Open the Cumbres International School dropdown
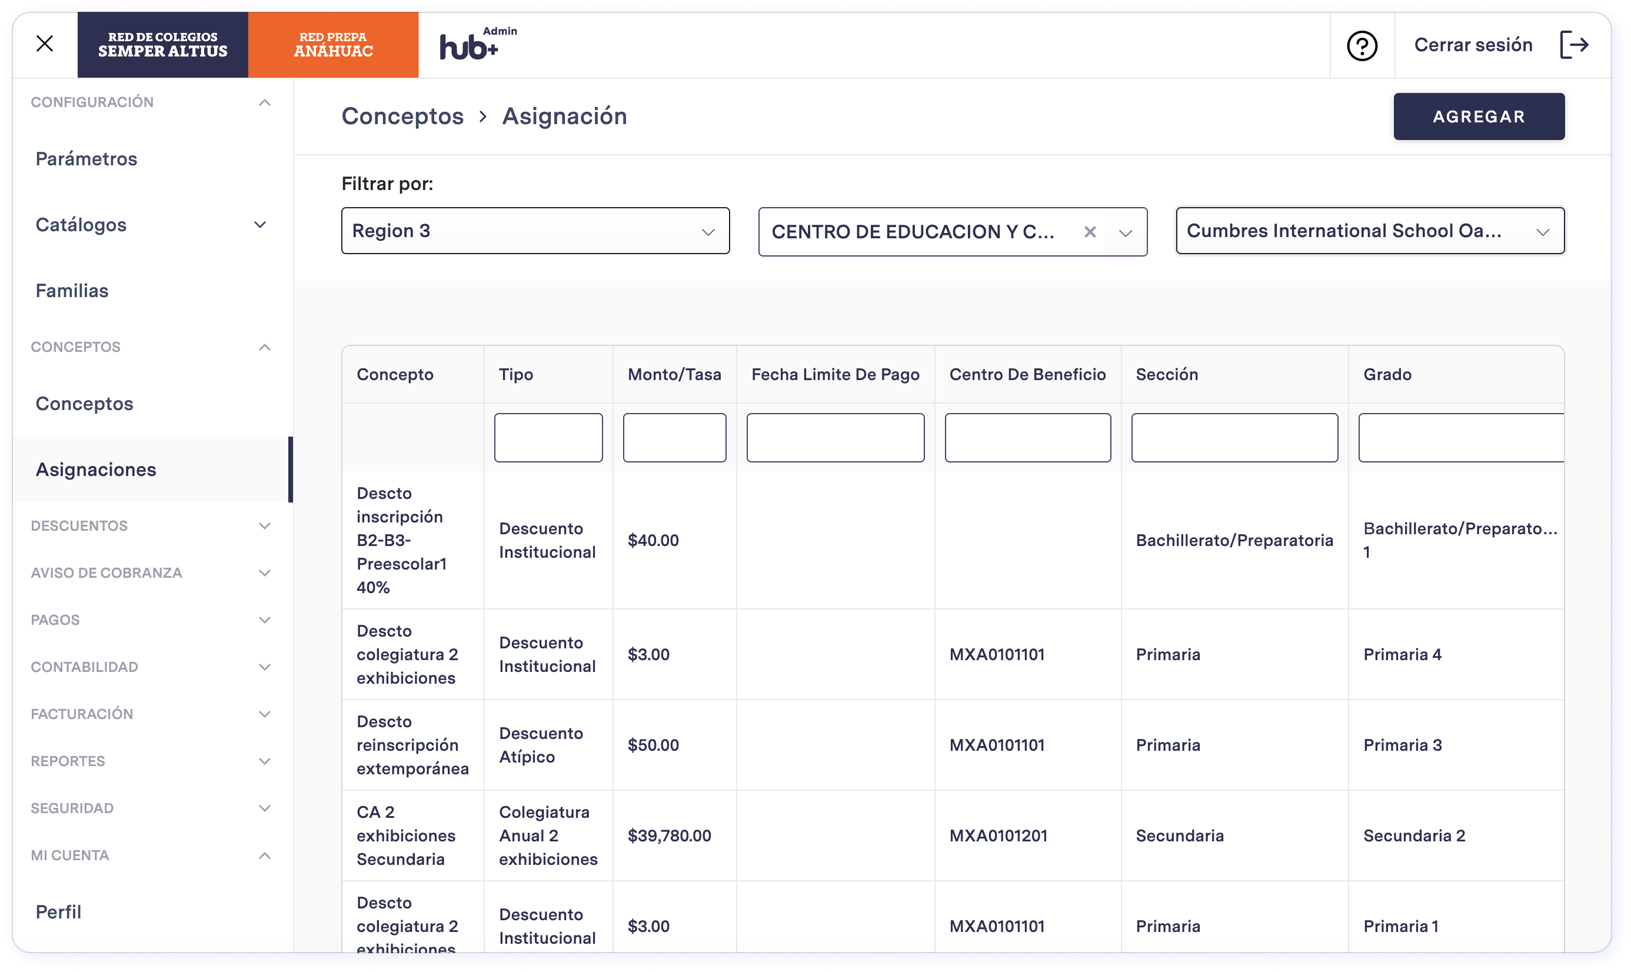 [1370, 231]
